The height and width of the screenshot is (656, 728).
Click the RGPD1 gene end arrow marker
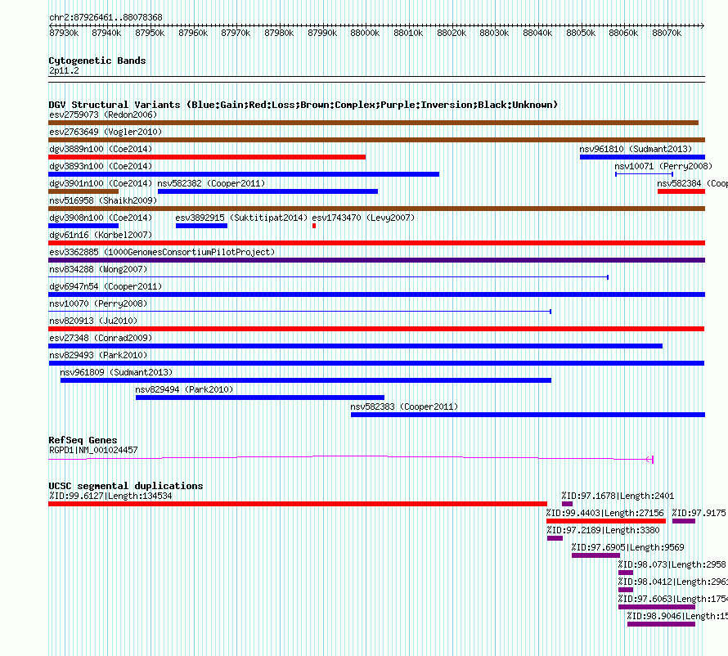pyautogui.click(x=650, y=460)
